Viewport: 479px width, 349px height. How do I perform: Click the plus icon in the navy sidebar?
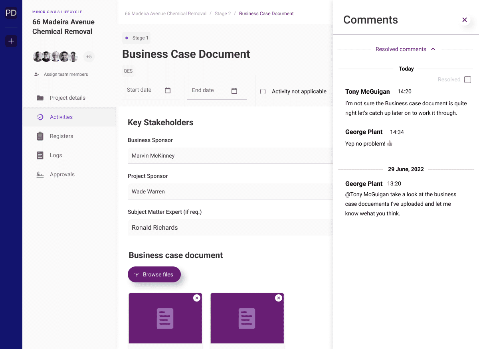11,41
